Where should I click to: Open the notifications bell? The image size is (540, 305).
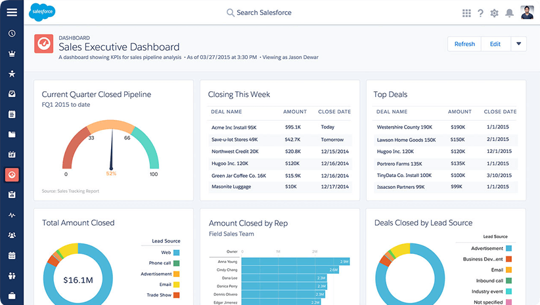[x=509, y=13]
